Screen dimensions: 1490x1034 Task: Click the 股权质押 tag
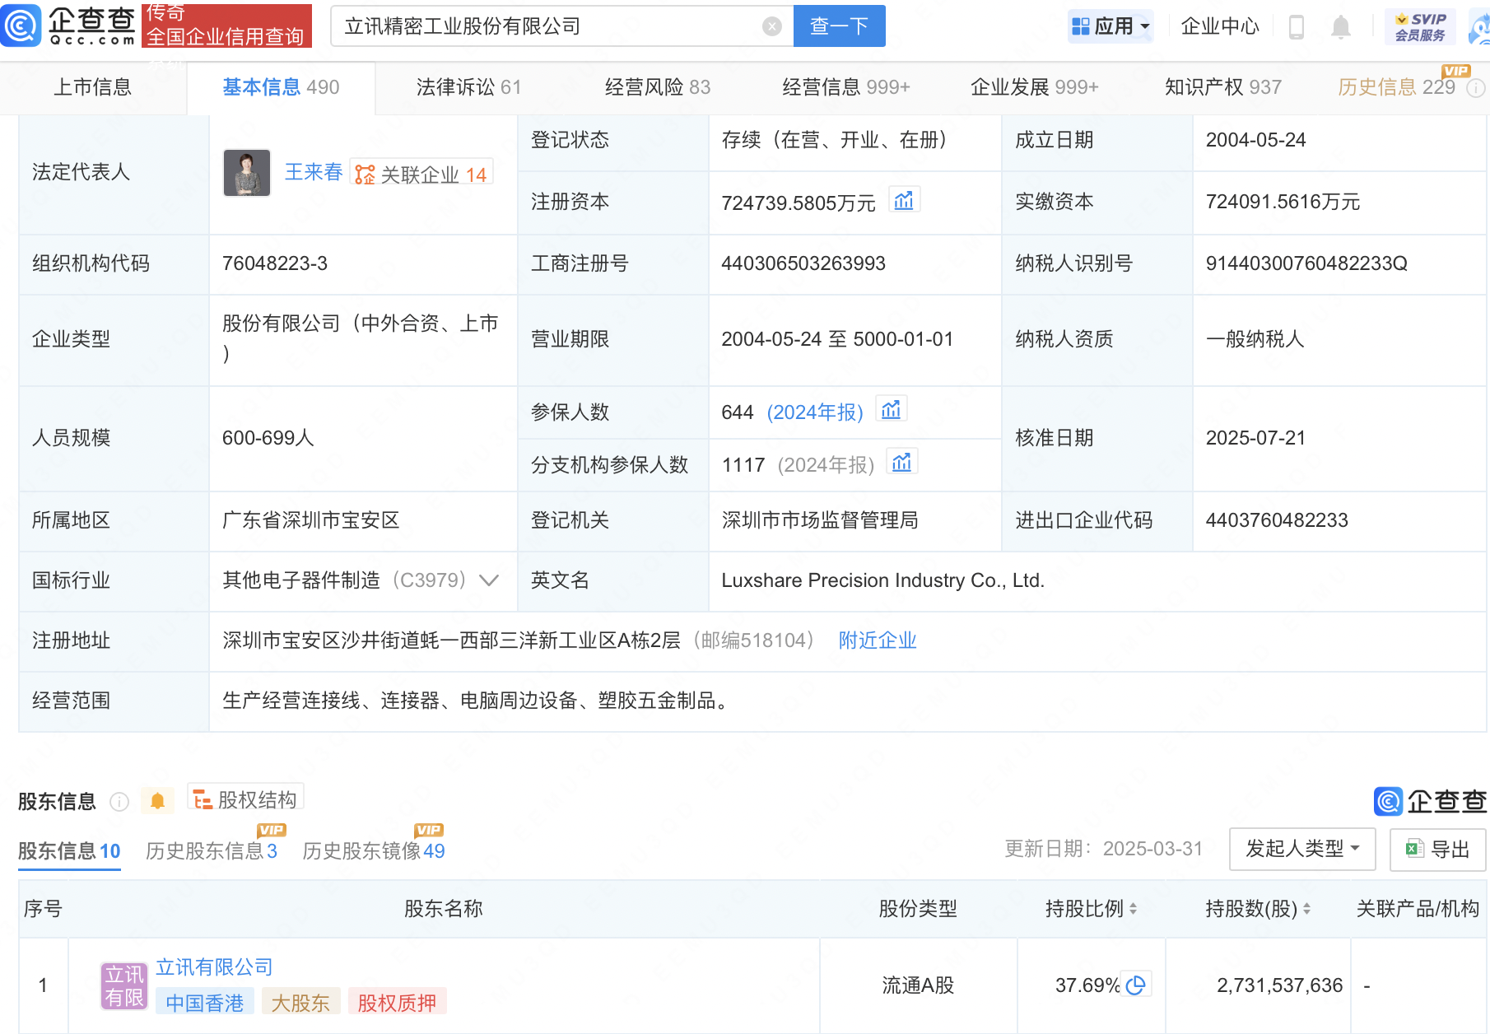tap(397, 1002)
